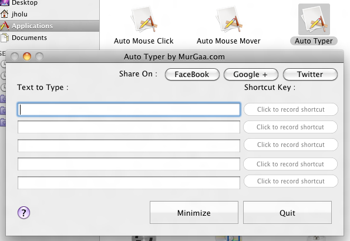Focus the third Text to Type field

(129, 146)
